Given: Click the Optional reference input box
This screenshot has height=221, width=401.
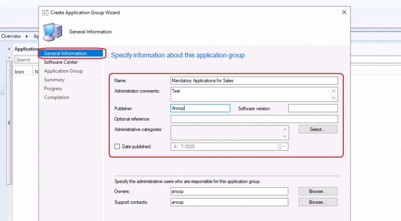Looking at the screenshot, I should (254, 119).
